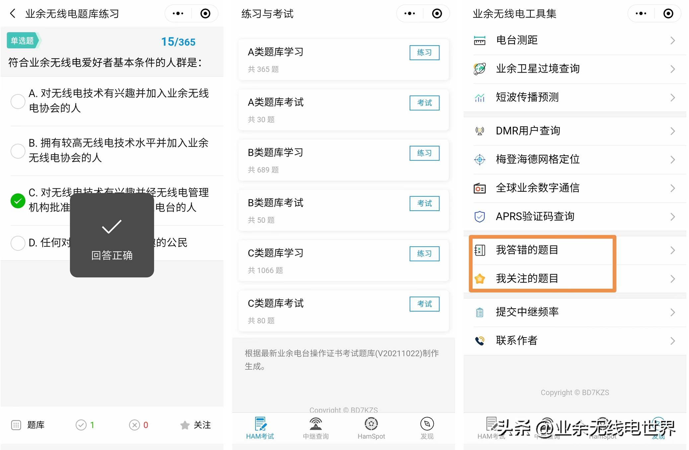Screen dimensions: 689x450
Task: Expand the 提交中继频率 chevron
Action: point(673,312)
